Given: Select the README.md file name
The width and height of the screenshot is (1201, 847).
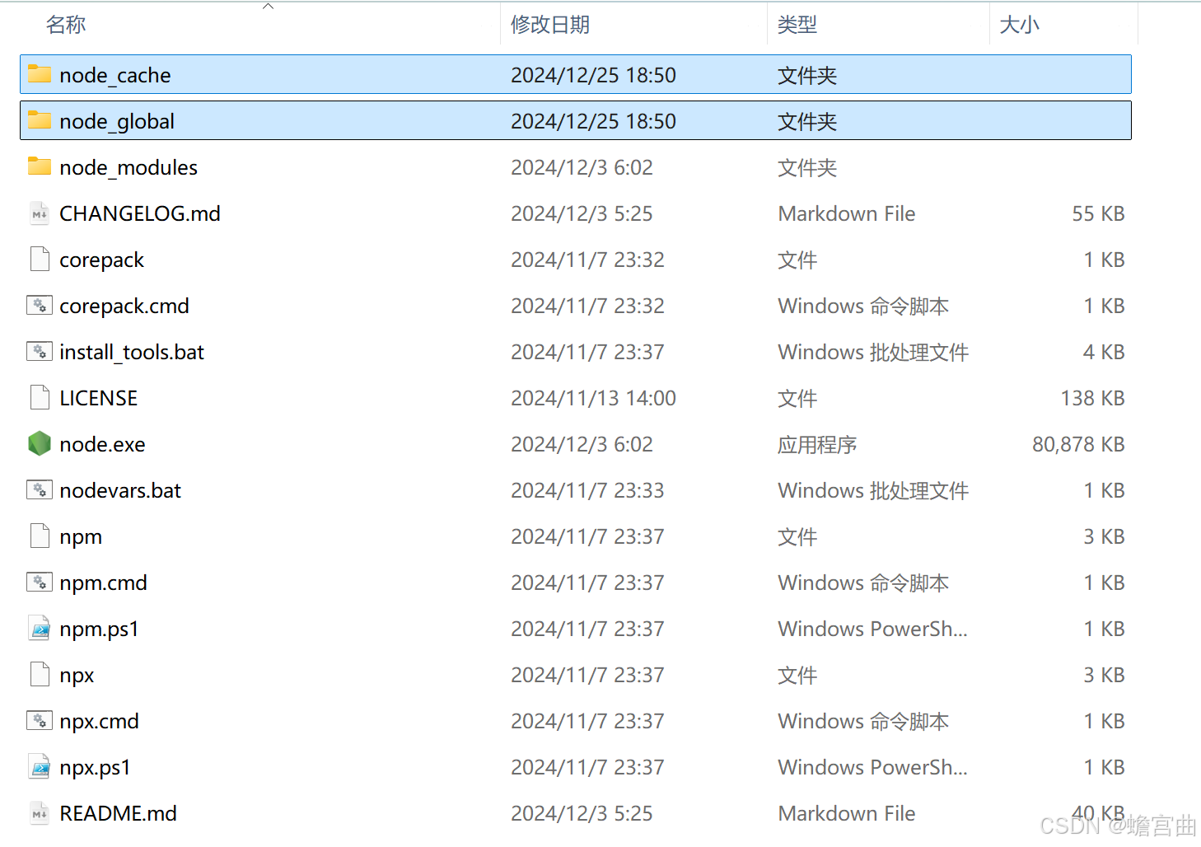Looking at the screenshot, I should coord(119,813).
